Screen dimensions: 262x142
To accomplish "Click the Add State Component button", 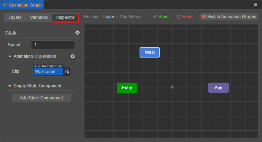I will tap(41, 98).
